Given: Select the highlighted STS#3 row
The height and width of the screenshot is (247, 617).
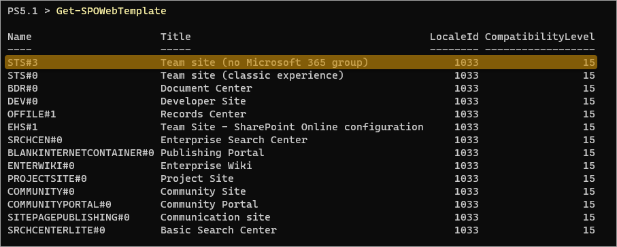Looking at the screenshot, I should [x=301, y=62].
